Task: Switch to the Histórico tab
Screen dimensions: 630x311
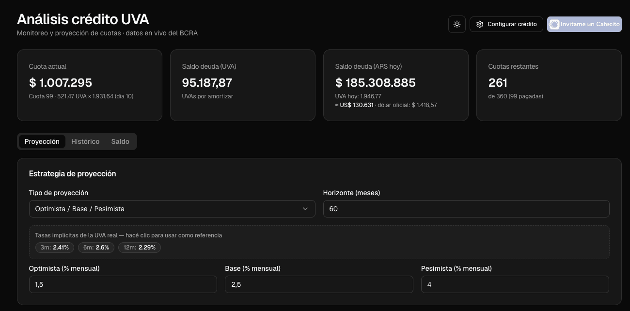Action: click(x=85, y=141)
